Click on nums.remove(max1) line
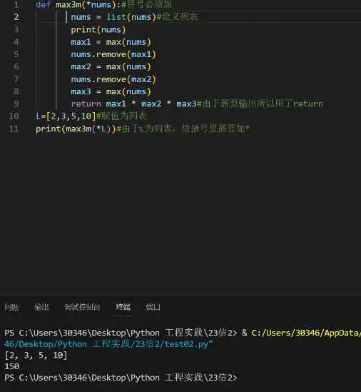The height and width of the screenshot is (392, 361). pos(113,54)
